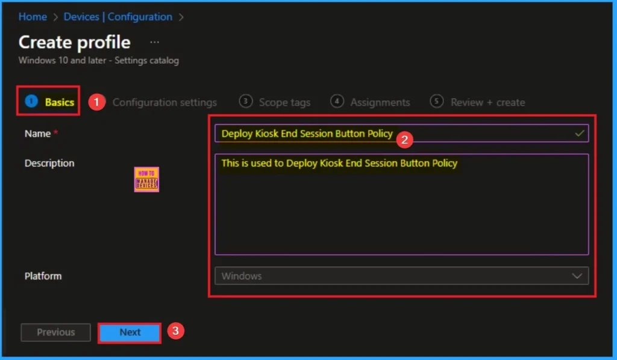The image size is (617, 360).
Task: Jump to the Review + create tab
Action: 487,102
